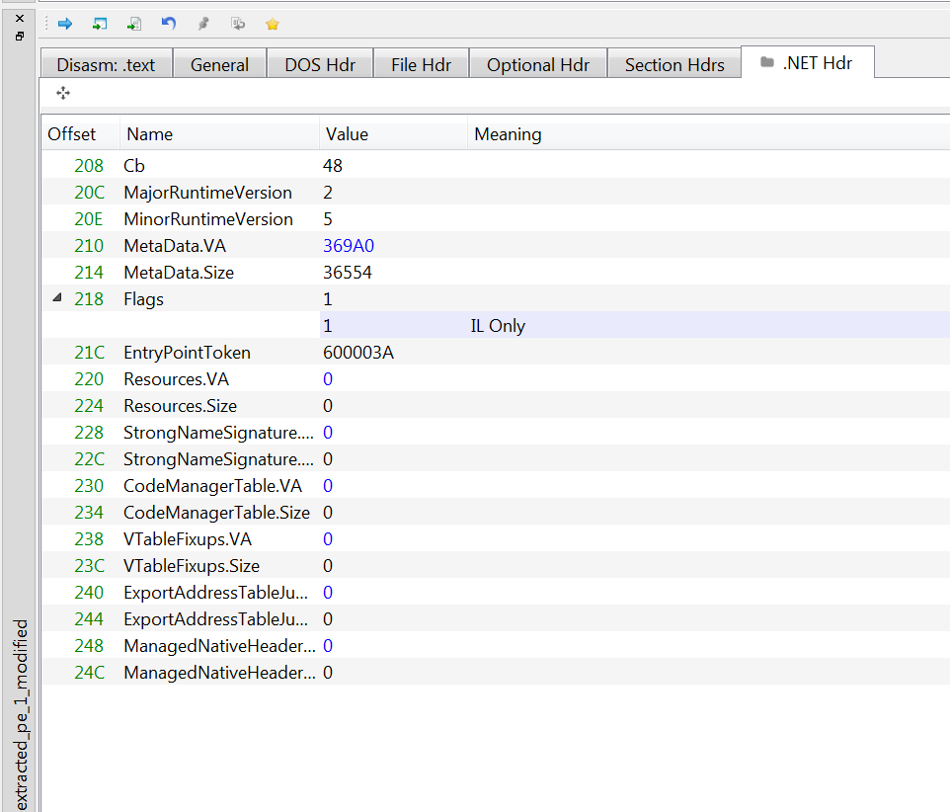950x812 pixels.
Task: Click the window with green arrow icon
Action: 100,24
